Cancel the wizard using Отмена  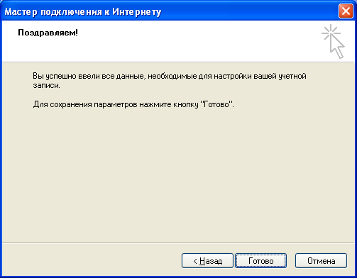(321, 261)
